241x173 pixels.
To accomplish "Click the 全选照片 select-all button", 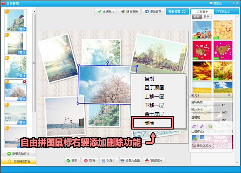I will (x=106, y=12).
